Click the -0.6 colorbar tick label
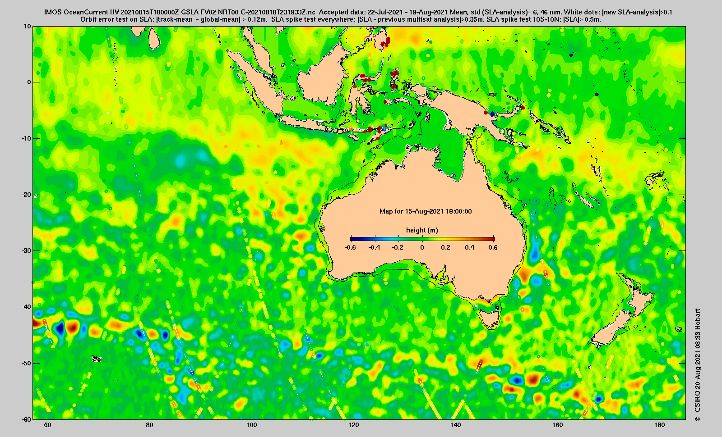This screenshot has width=722, height=437. 350,247
